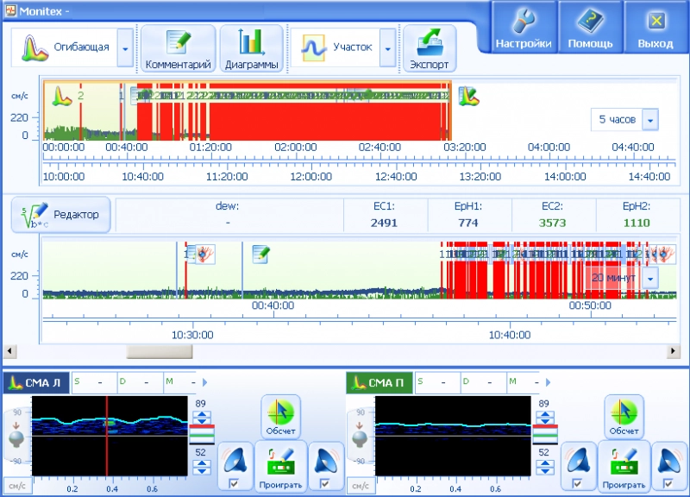This screenshot has width=690, height=497.
Task: Toggle the left speaker checkbox in СМА Л
Action: [x=234, y=484]
